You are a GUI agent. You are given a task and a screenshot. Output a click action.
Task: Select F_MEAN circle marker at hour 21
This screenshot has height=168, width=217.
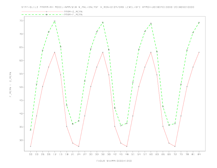tap(73, 124)
